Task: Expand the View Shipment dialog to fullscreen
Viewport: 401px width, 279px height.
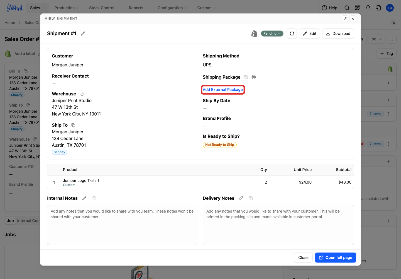Action: tap(345, 19)
